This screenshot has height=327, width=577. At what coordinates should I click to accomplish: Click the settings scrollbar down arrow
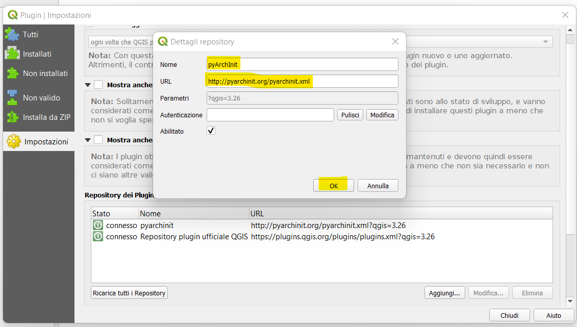(570, 301)
